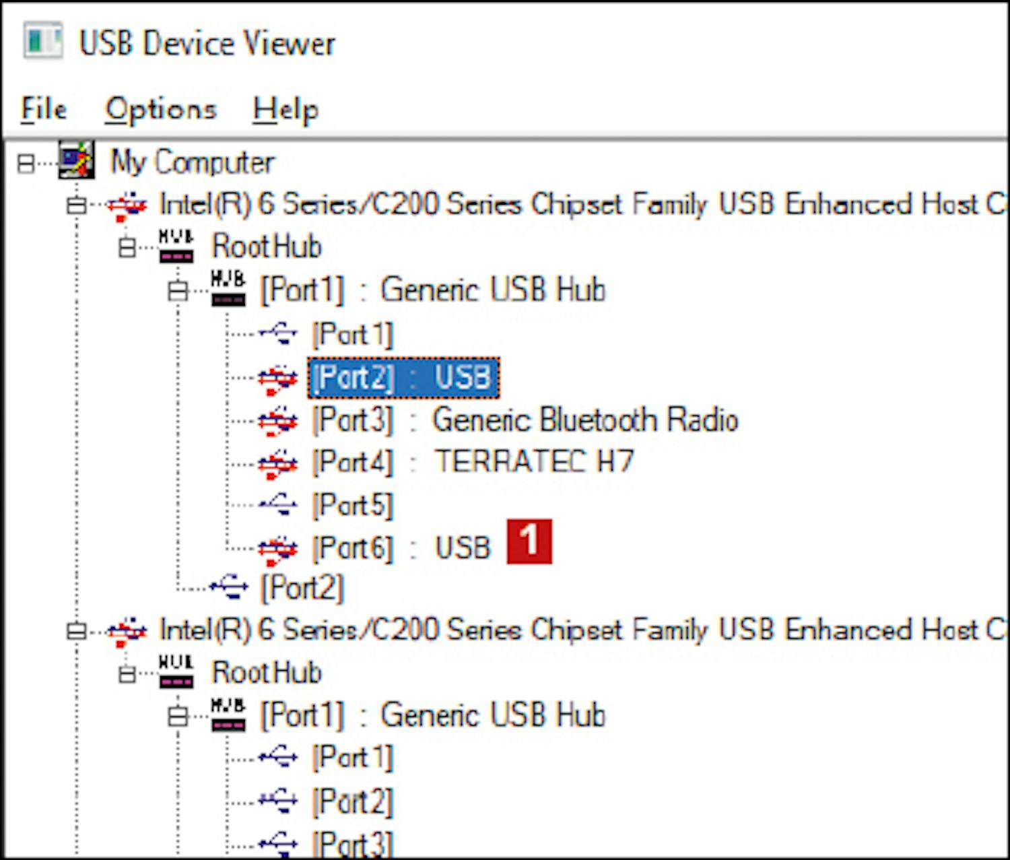This screenshot has width=1010, height=860.
Task: Collapse the second Generic USB Hub node
Action: pos(178,717)
